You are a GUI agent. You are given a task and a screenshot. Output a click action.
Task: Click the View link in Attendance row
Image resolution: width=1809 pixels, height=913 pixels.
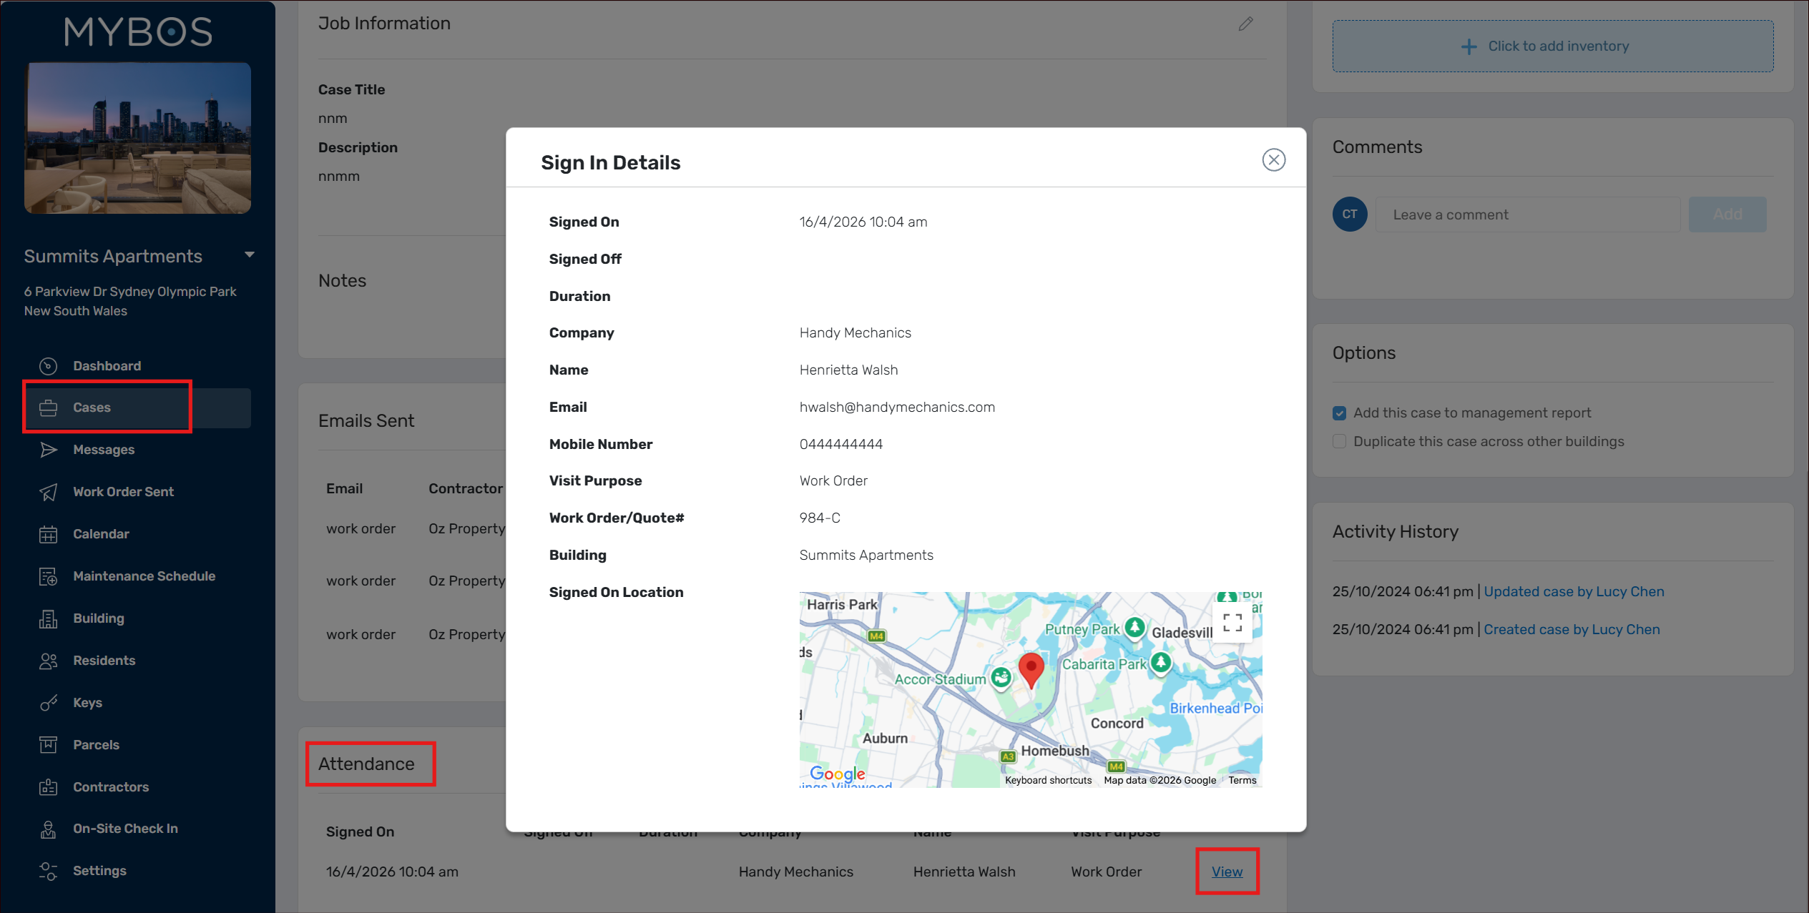[x=1227, y=872]
